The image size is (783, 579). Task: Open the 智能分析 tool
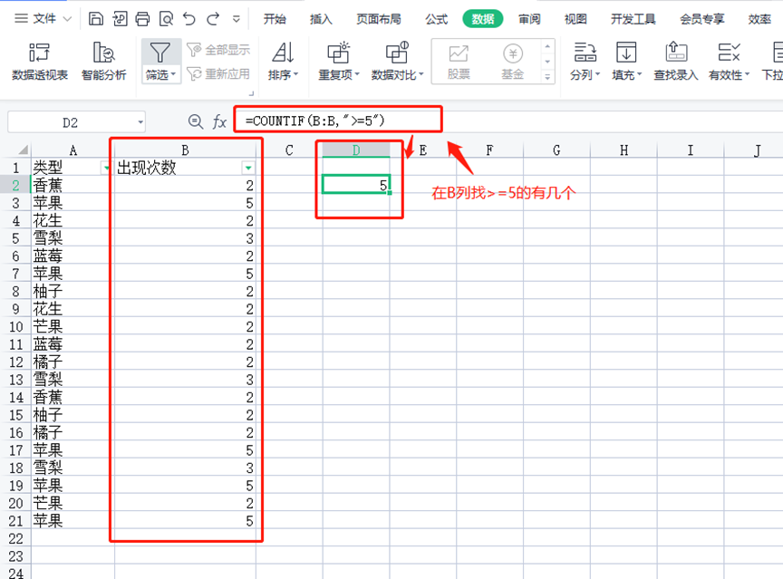(104, 61)
